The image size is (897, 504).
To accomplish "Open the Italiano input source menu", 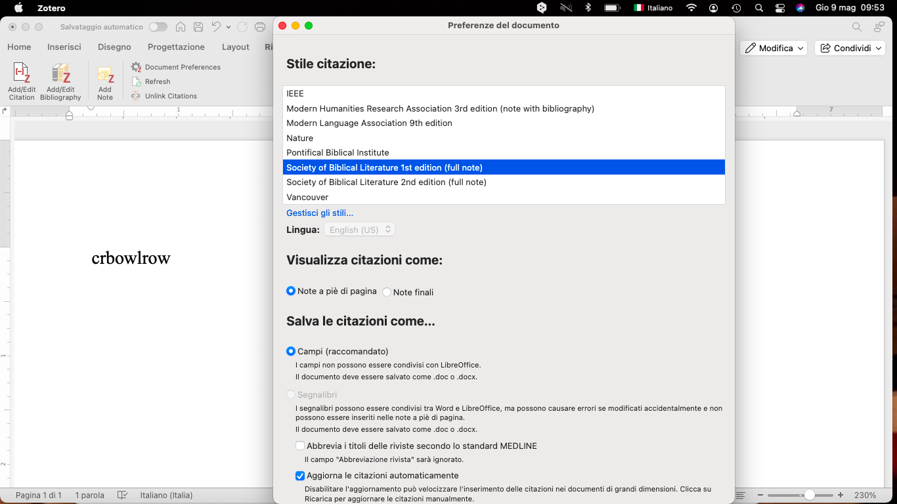I will pyautogui.click(x=653, y=8).
